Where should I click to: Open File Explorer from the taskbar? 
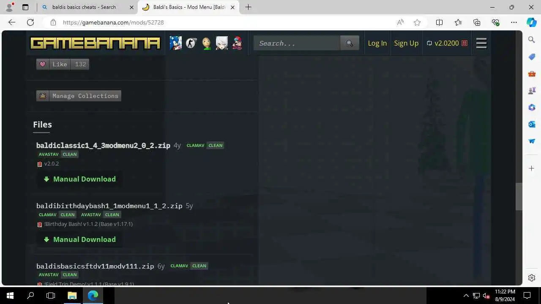pos(72,296)
